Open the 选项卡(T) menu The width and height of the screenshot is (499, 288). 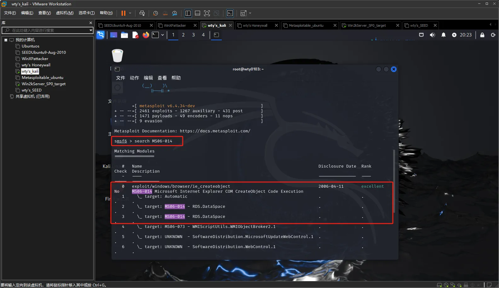tap(87, 13)
